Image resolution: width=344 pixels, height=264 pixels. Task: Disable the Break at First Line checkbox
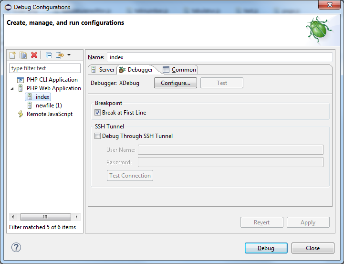pos(98,113)
